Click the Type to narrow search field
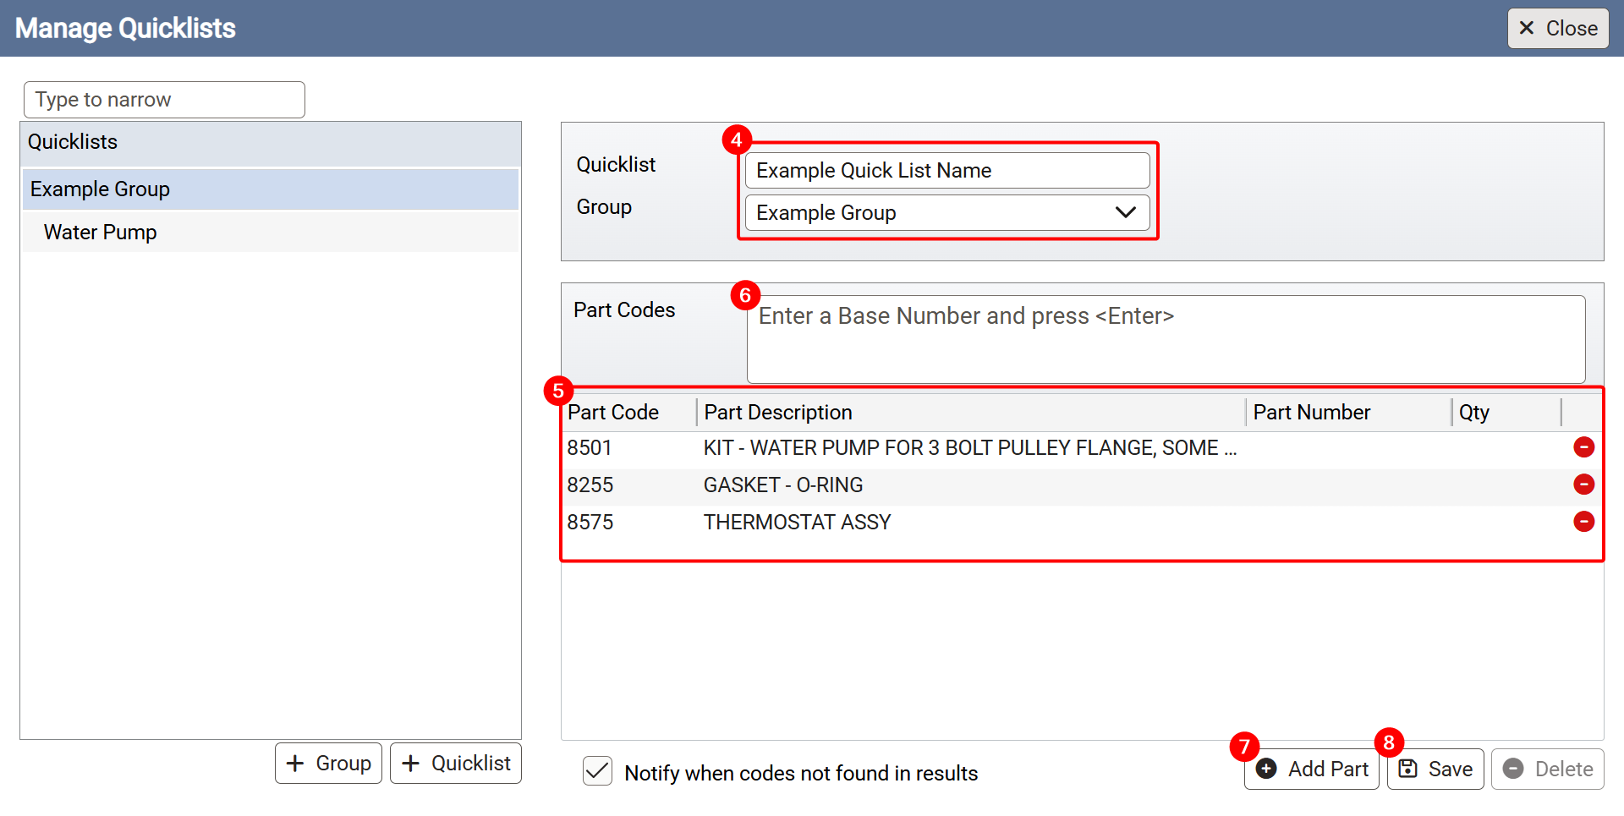 164,100
